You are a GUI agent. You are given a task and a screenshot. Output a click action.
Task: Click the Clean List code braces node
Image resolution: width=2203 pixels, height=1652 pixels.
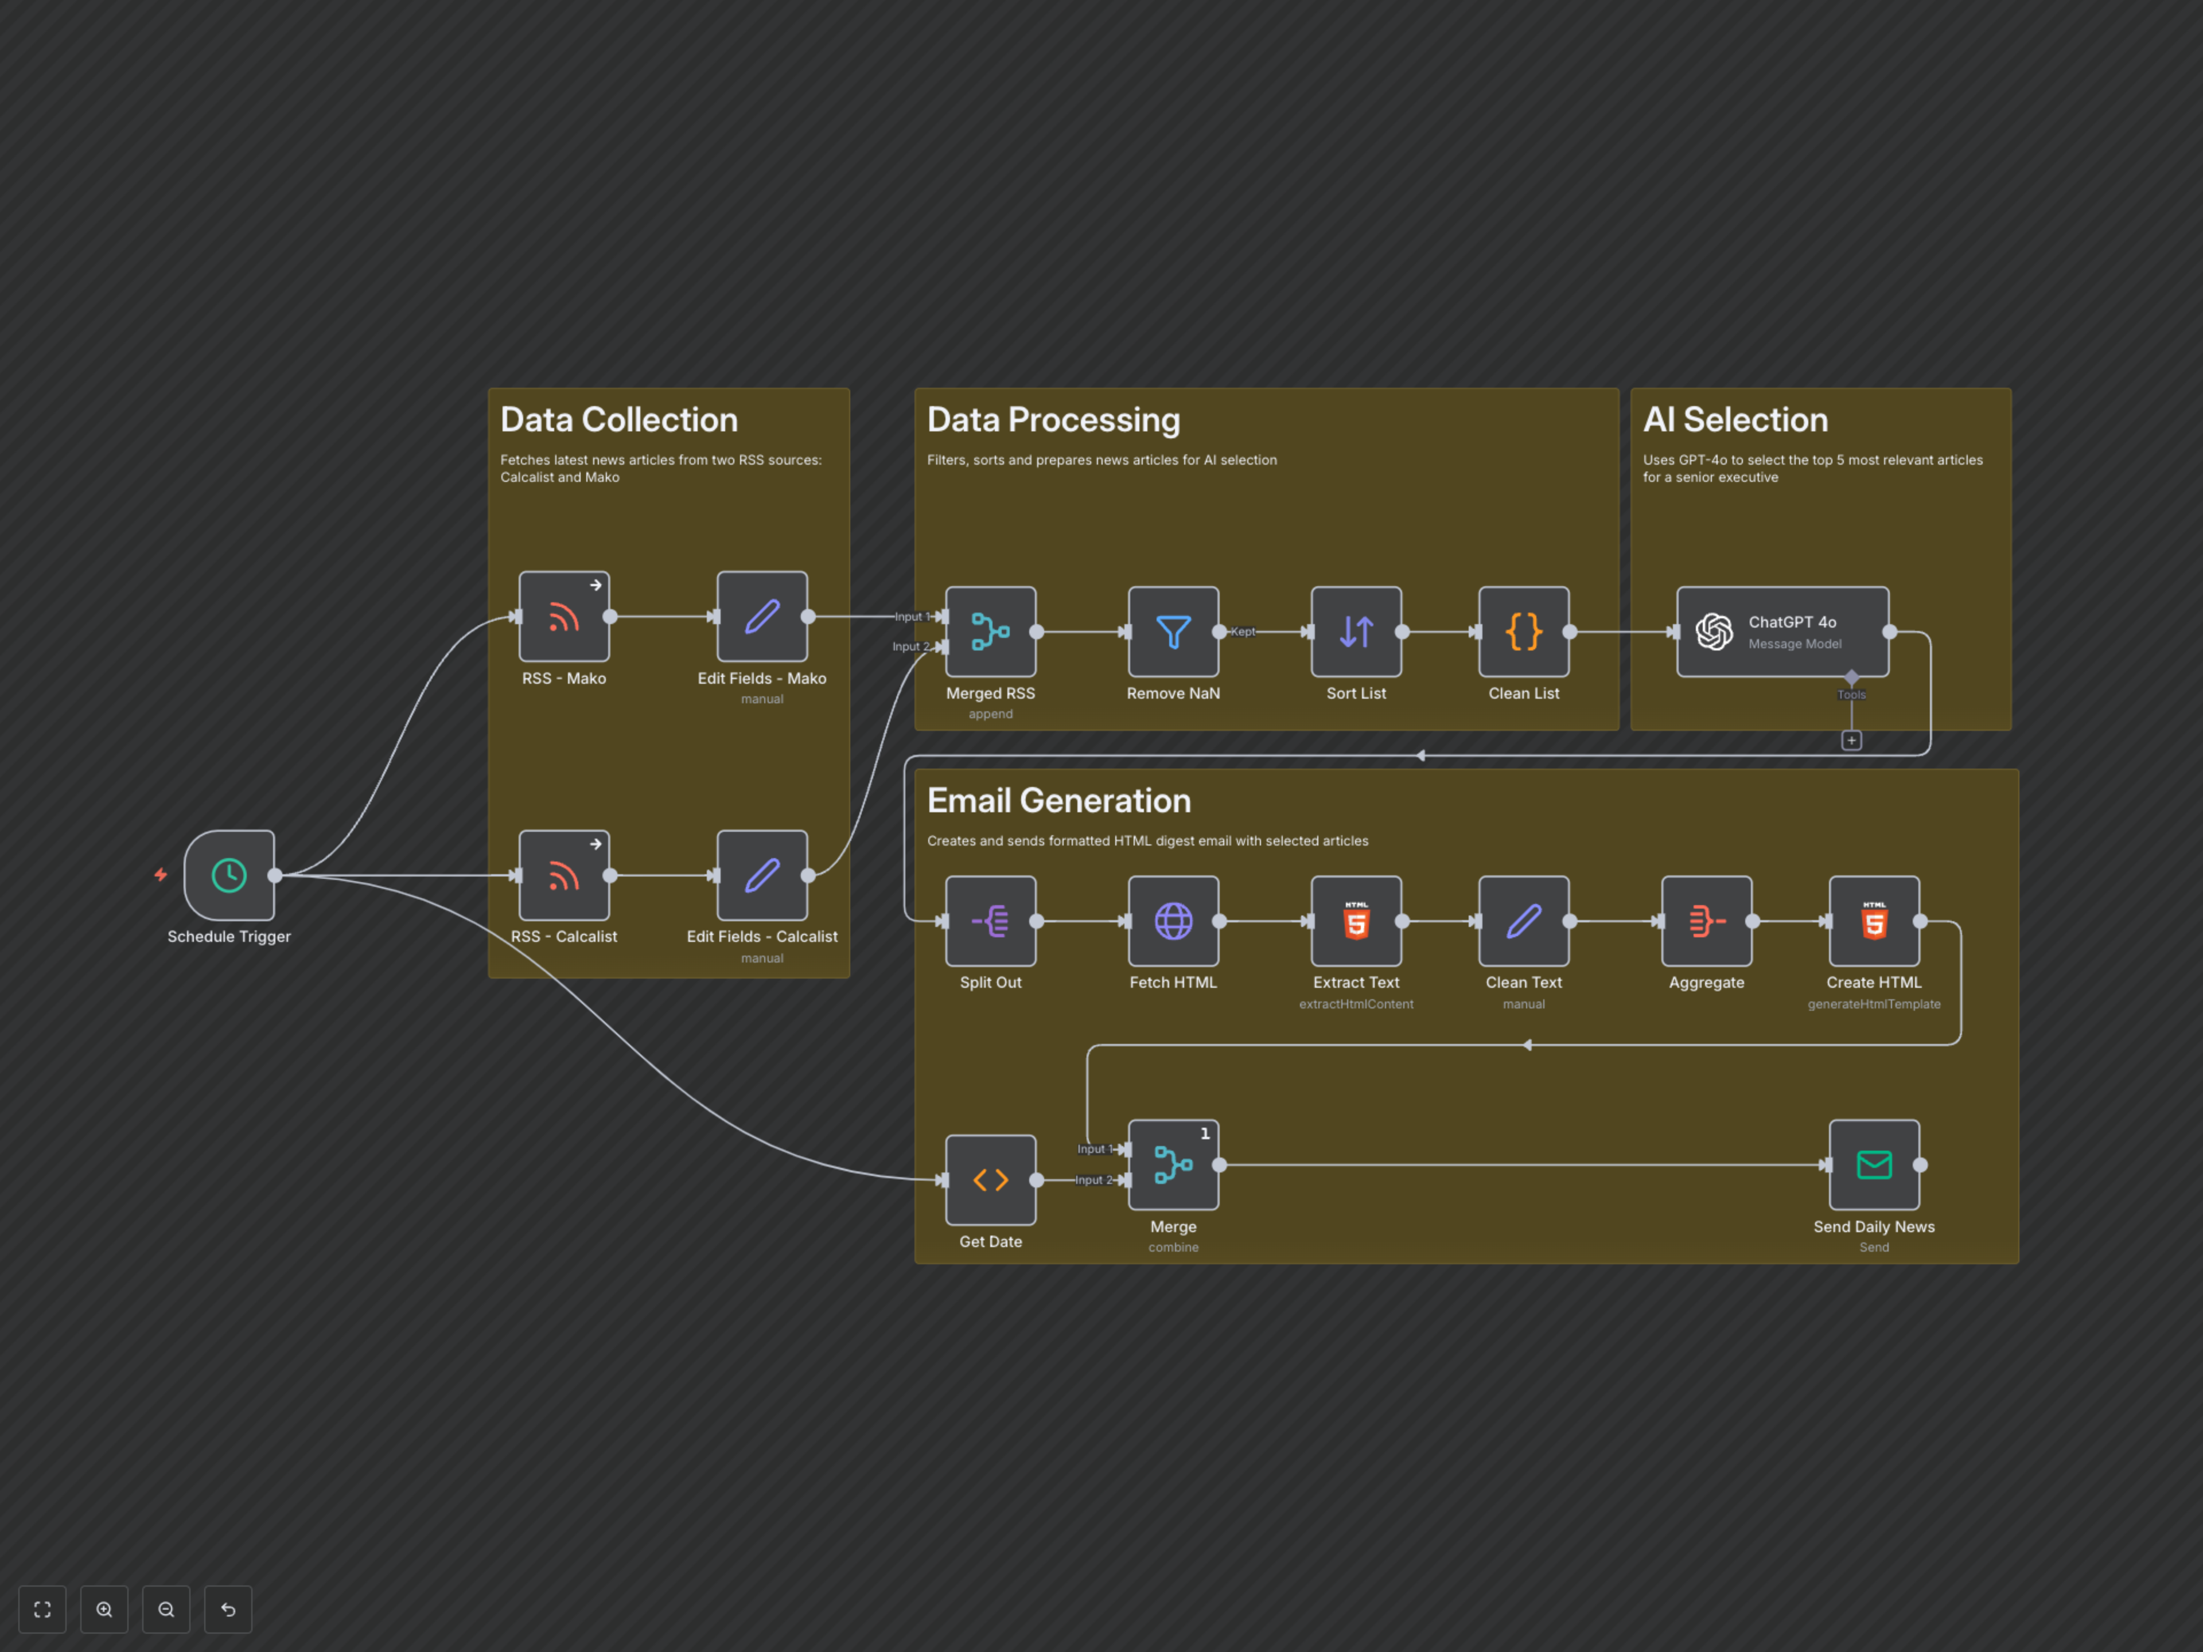coord(1524,632)
